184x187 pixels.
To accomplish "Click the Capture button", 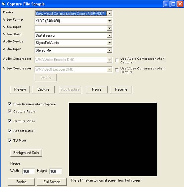I will coord(43,89).
